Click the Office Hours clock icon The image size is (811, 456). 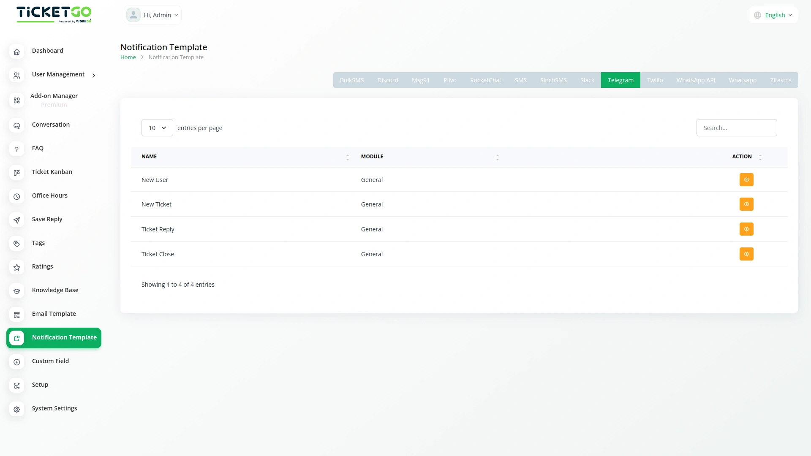(x=16, y=196)
